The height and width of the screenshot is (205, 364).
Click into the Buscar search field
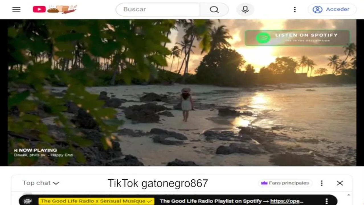(158, 9)
